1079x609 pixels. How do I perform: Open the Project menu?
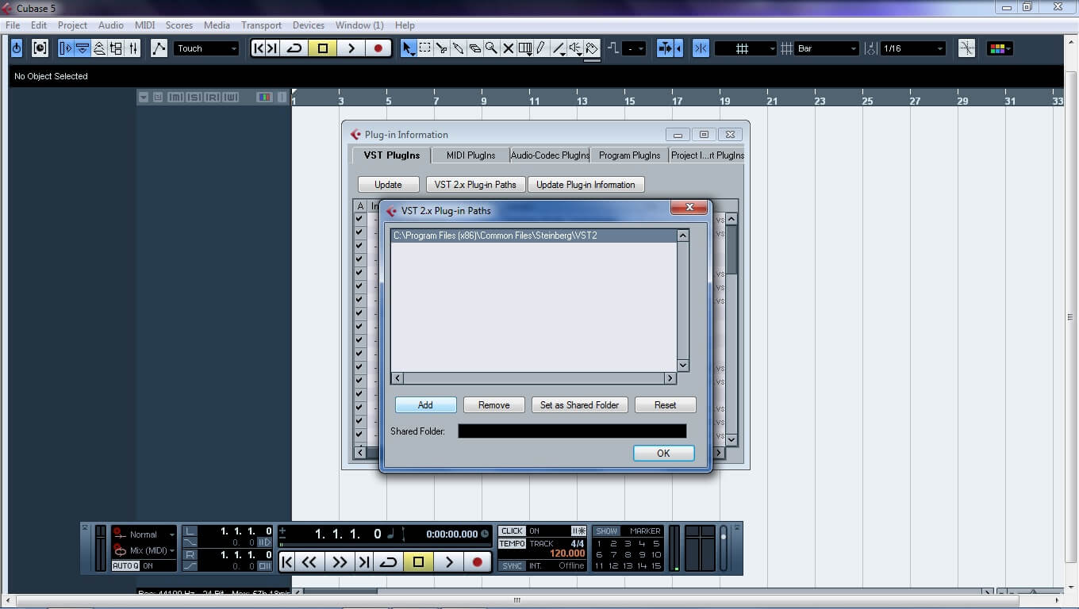click(72, 25)
